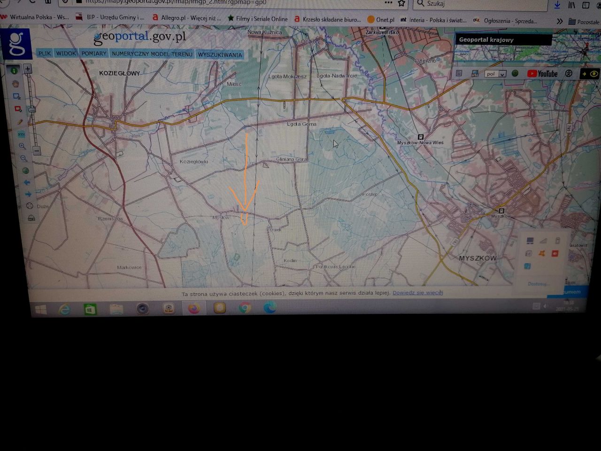Open 'Allegro.pl' bookmark

(187, 18)
